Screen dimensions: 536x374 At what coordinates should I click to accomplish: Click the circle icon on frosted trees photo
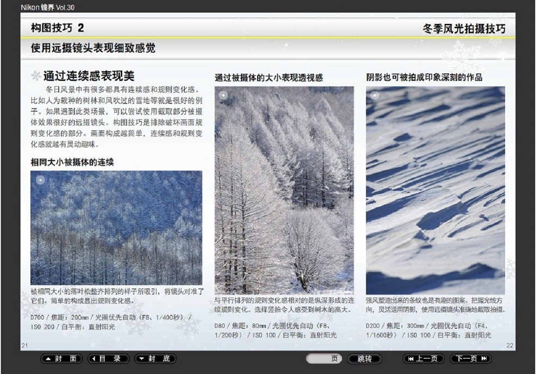pyautogui.click(x=223, y=96)
